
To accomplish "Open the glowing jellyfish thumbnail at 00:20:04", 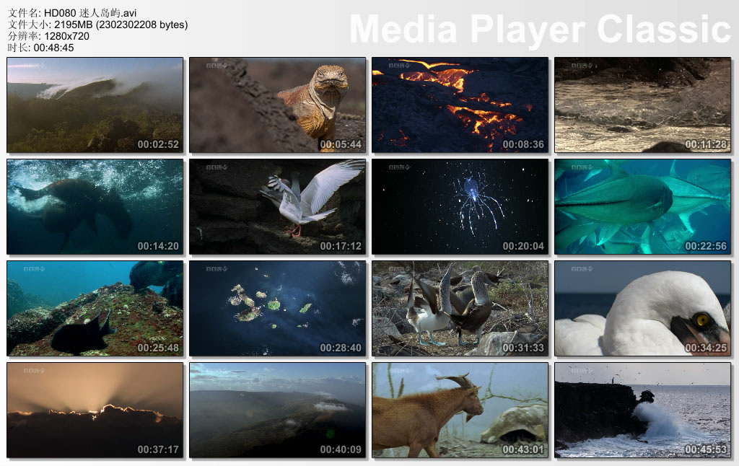I will point(460,207).
